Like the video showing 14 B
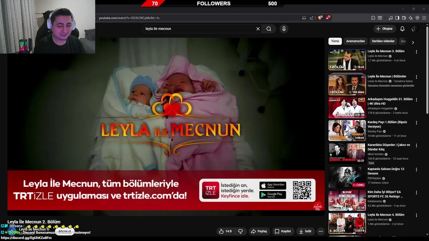This screenshot has width=429, height=241. (x=225, y=231)
